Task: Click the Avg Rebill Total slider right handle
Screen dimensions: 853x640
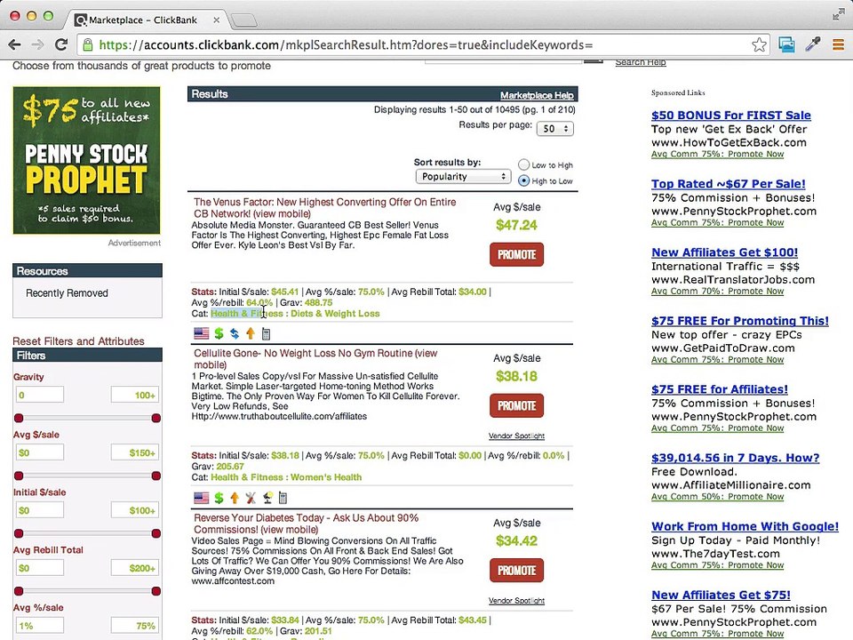Action: [156, 591]
